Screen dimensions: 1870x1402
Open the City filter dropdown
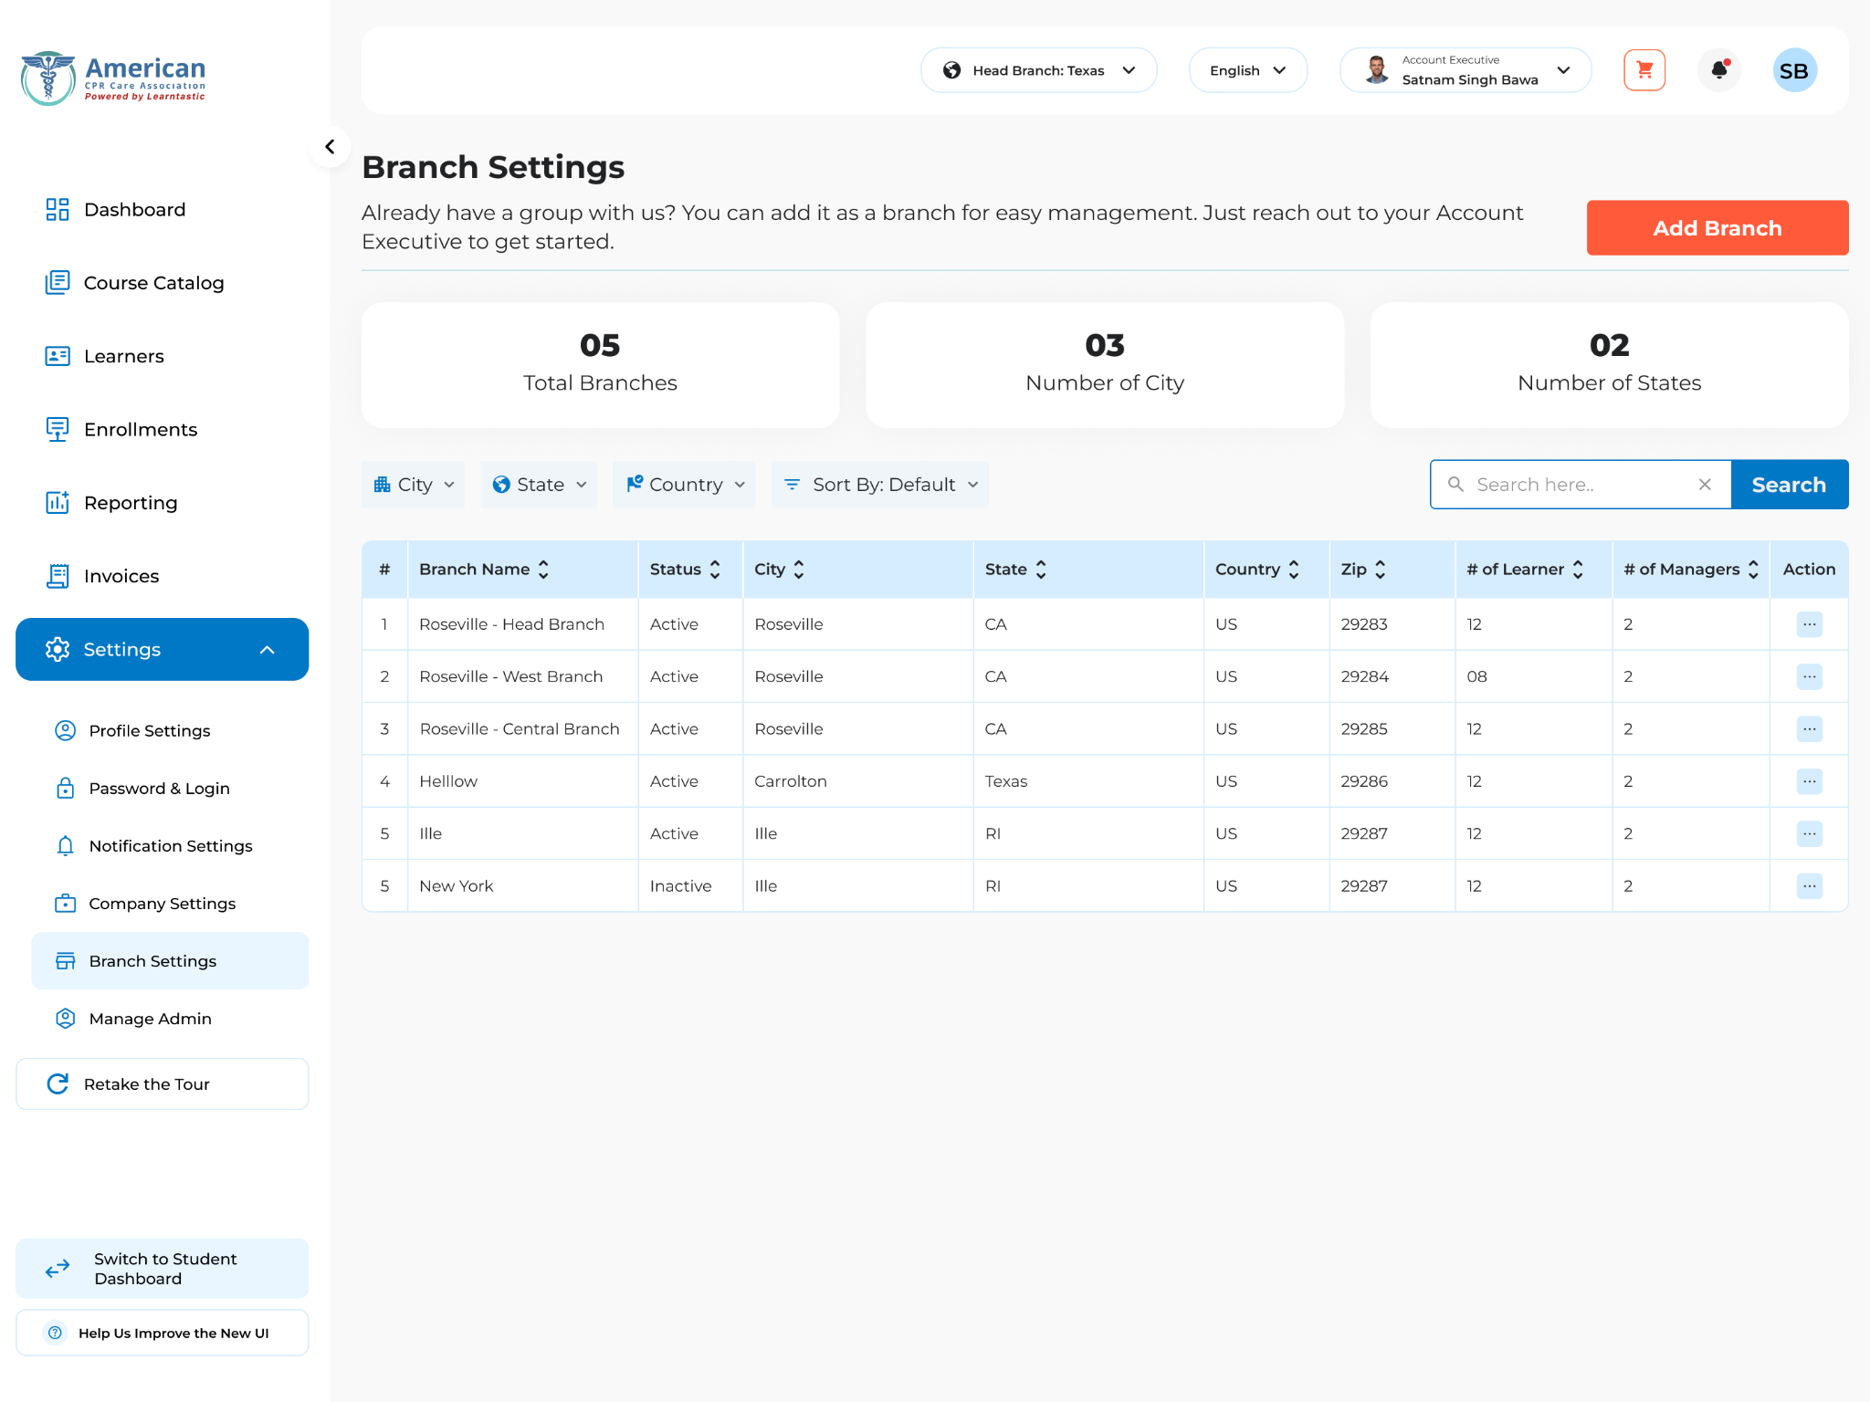(x=414, y=485)
